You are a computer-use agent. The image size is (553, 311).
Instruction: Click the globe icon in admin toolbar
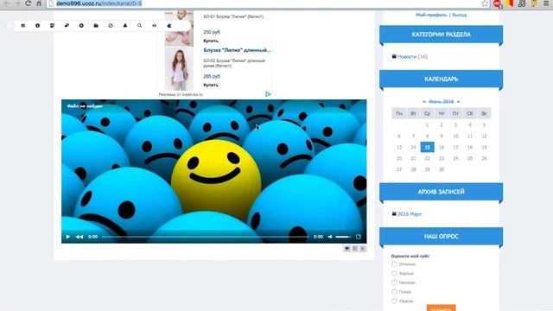pyautogui.click(x=111, y=26)
